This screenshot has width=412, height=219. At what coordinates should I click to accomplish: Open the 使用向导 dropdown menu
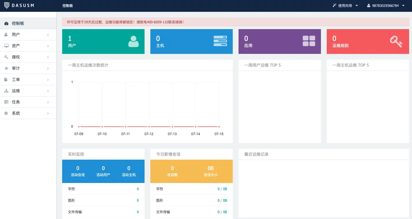tap(345, 5)
